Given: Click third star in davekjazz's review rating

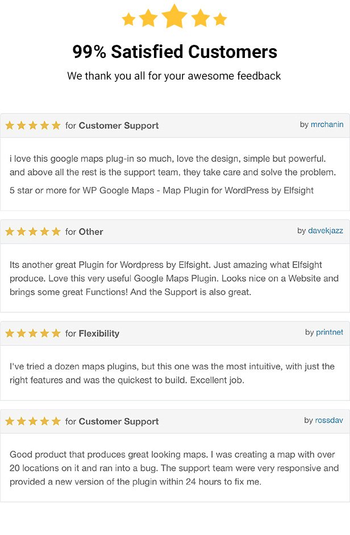Looking at the screenshot, I should [33, 232].
